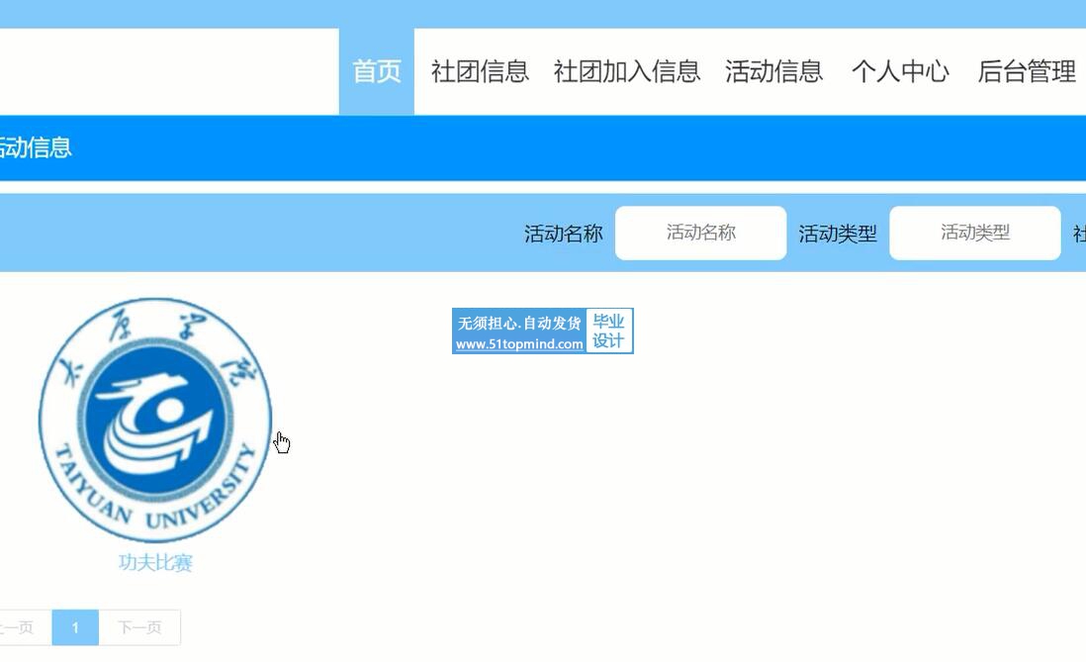Focus the 活动名称 search input field

tap(700, 233)
